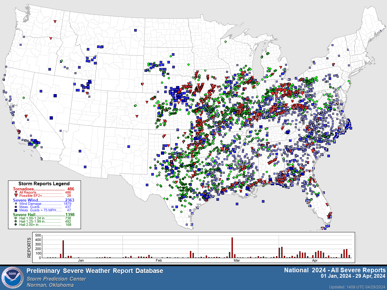Image resolution: width=387 pixels, height=290 pixels.
Task: Click the Hail 1.25-1.99 in. legend circle
Action: (x=16, y=221)
